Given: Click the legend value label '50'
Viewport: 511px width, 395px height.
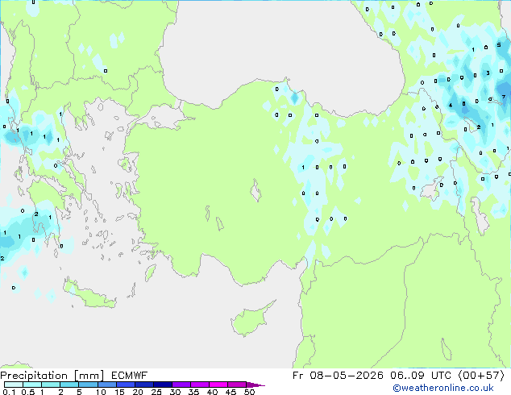Looking at the screenshot, I should coord(249,392).
